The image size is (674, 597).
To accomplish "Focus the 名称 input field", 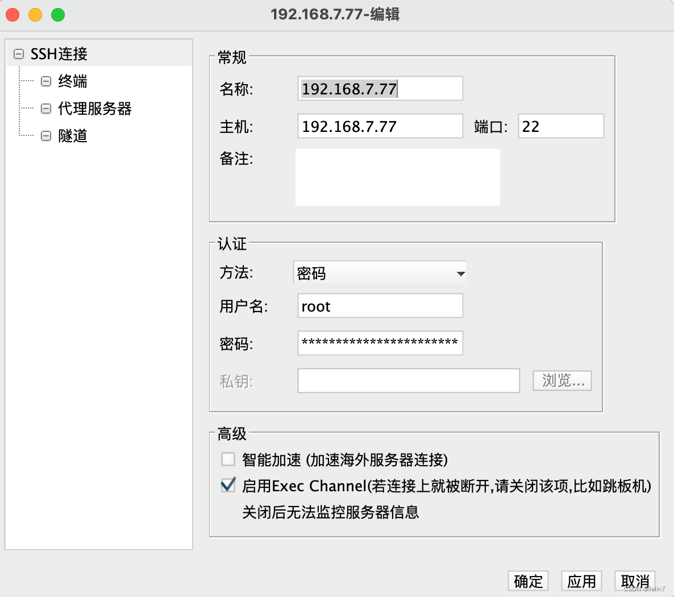I will [380, 89].
